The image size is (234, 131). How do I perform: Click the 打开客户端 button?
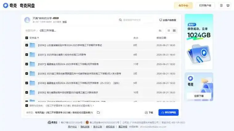tap(205, 6)
